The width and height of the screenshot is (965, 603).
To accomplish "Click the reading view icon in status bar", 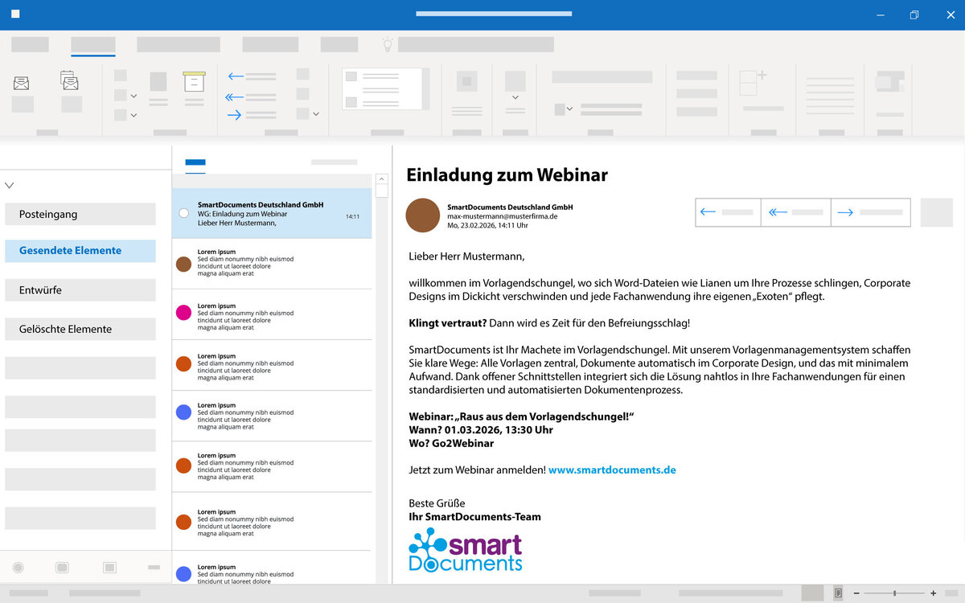I will point(838,593).
